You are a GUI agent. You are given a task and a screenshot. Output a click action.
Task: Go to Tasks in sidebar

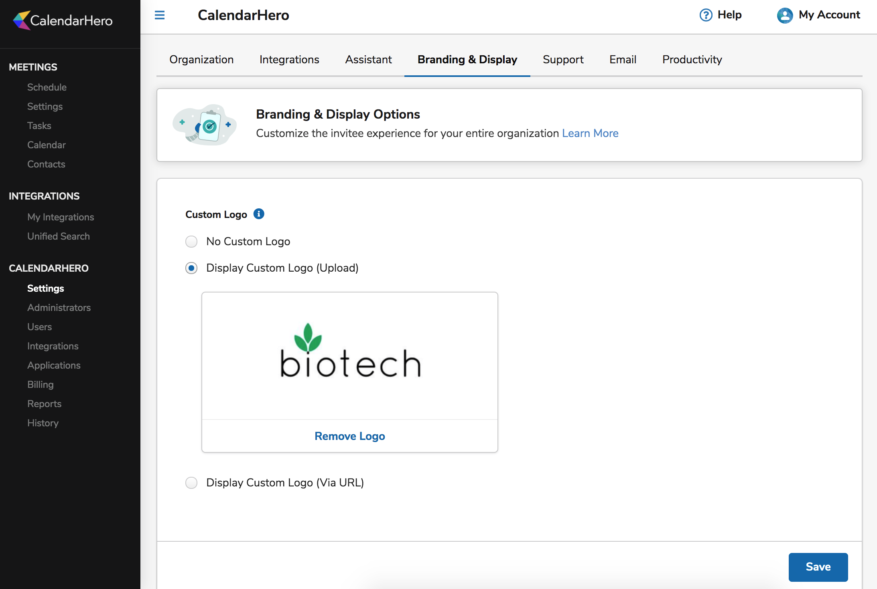(39, 125)
